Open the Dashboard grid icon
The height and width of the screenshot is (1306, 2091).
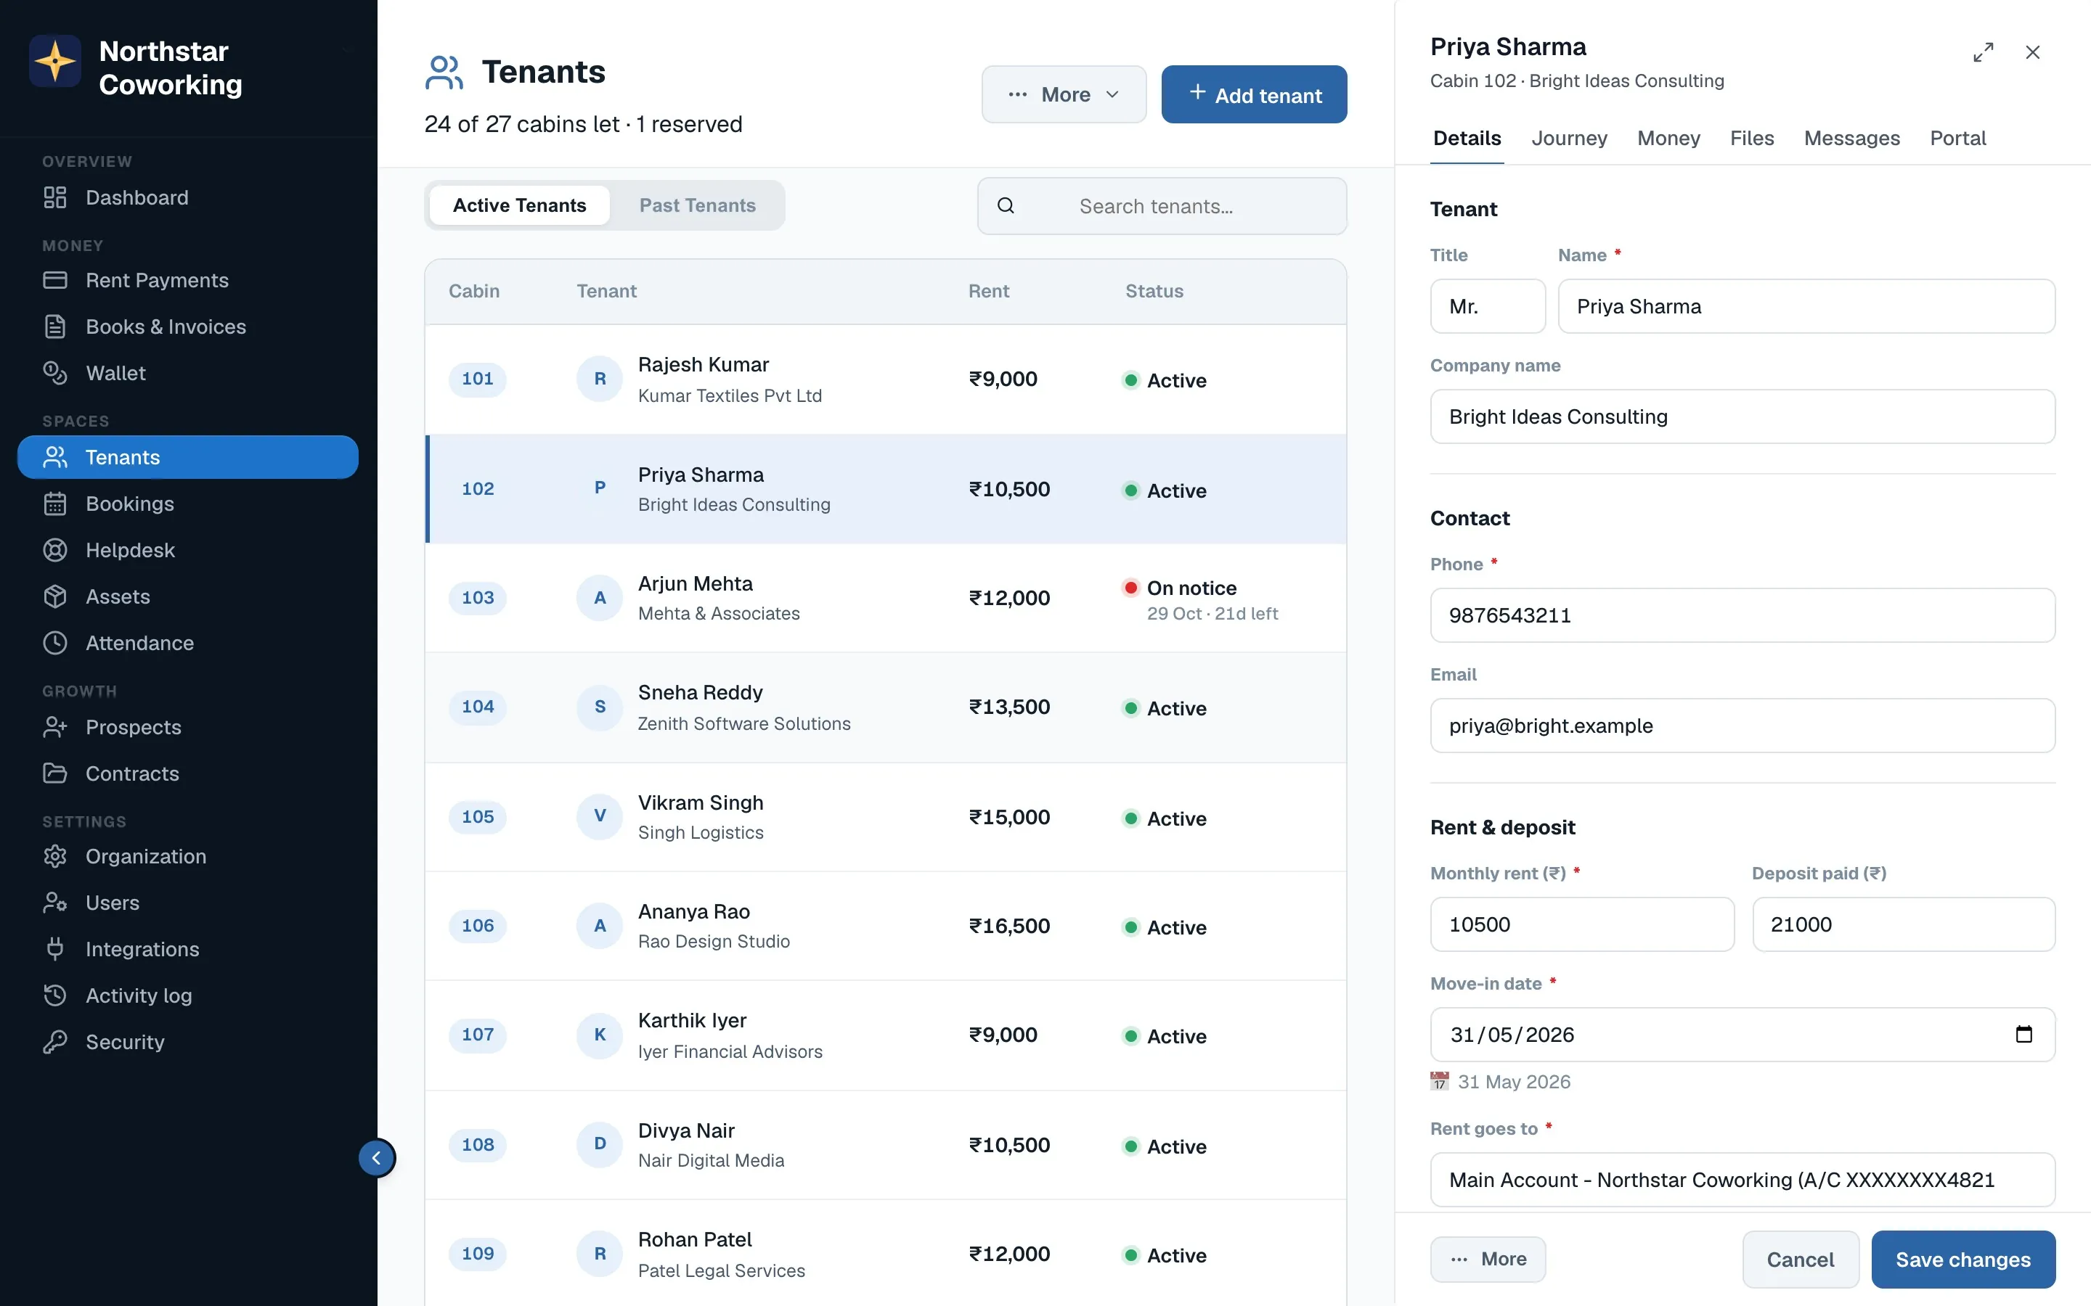pyautogui.click(x=55, y=198)
